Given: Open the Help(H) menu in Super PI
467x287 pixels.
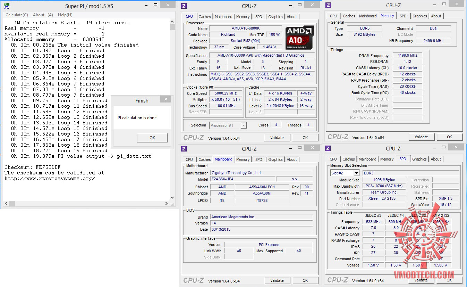Looking at the screenshot, I should point(65,15).
